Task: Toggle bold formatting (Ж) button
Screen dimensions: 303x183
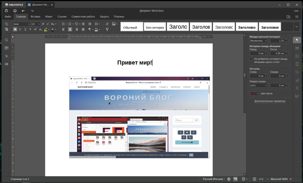Action: click(15, 29)
